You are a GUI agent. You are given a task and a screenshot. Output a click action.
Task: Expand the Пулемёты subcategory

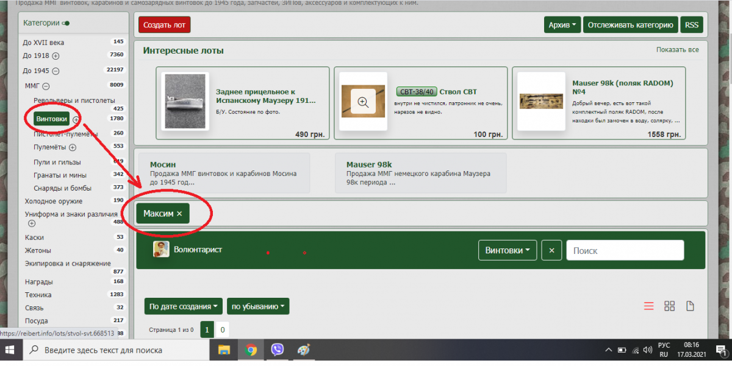73,147
